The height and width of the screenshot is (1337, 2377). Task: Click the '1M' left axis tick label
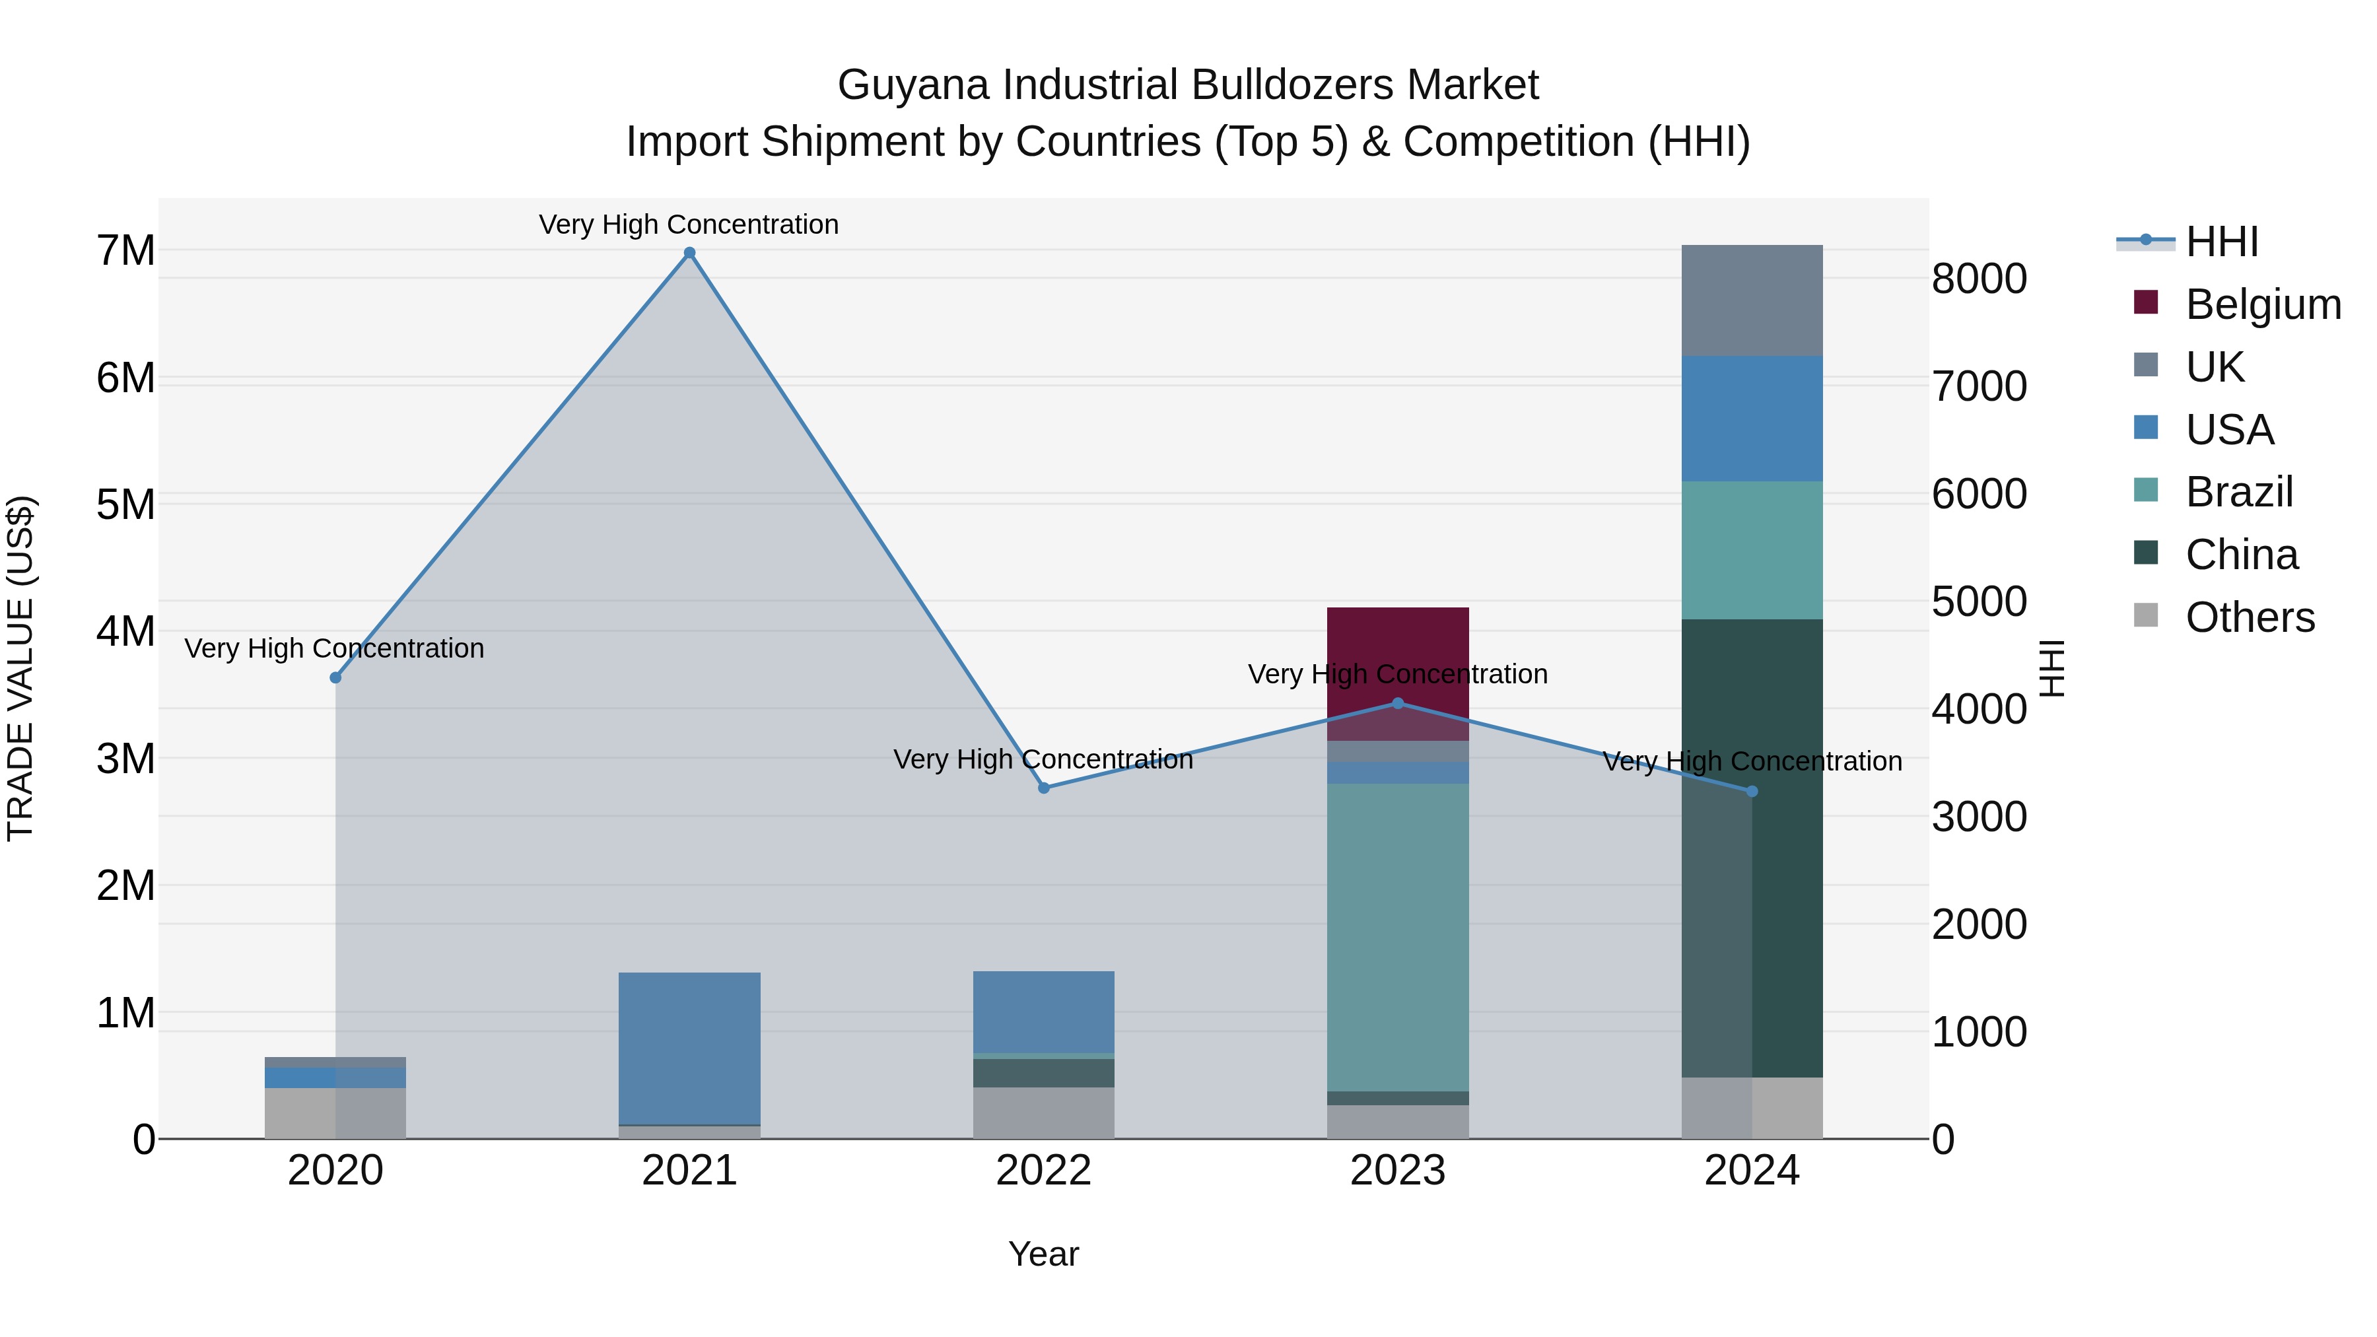125,1012
